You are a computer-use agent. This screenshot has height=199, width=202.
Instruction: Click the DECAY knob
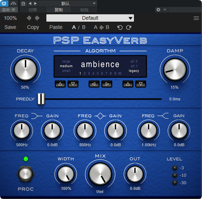[25, 70]
